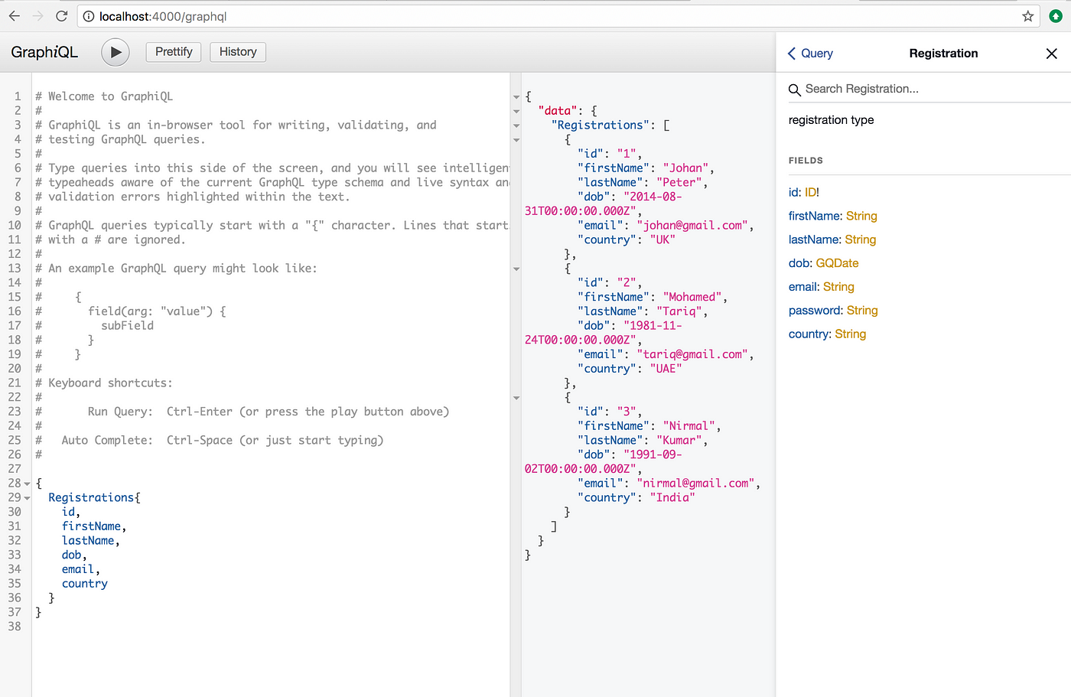Collapse the root result object fold arrow
The height and width of the screenshot is (697, 1071).
coord(516,97)
